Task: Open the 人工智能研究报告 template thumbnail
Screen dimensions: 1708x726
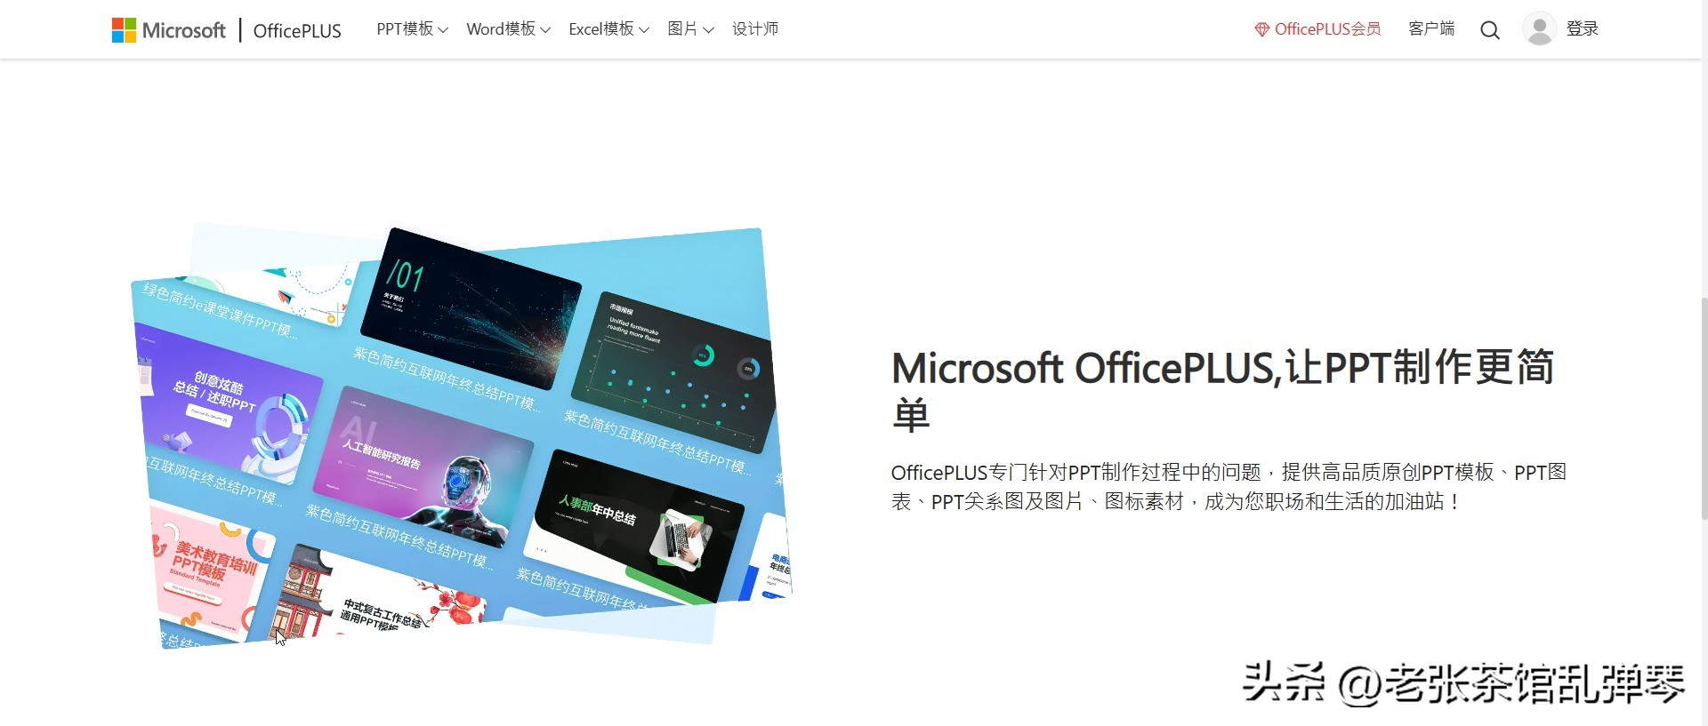Action: click(423, 467)
